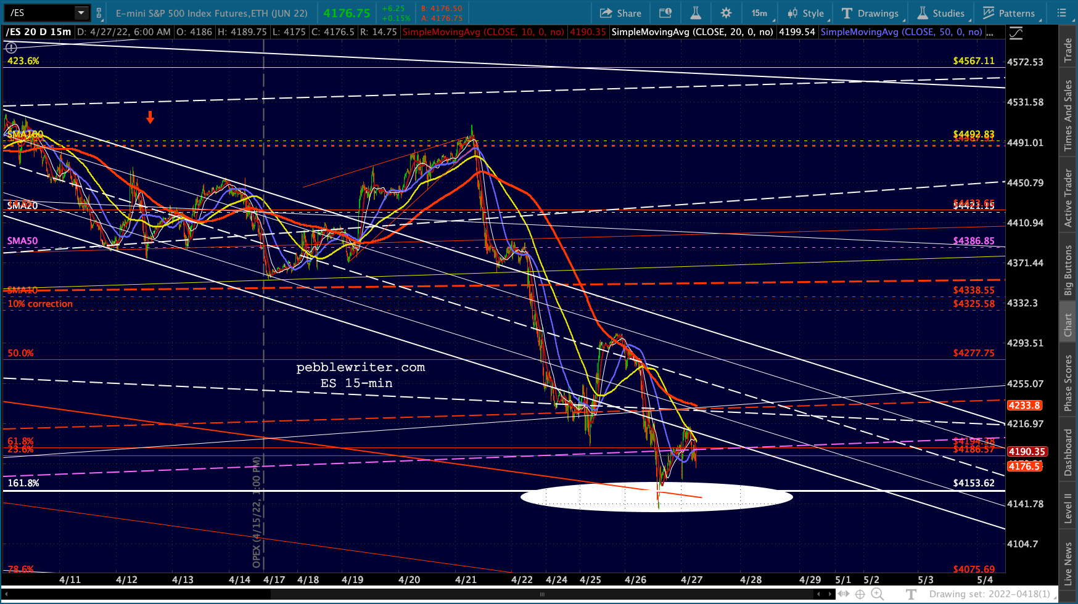Open the Drawings menu
The image size is (1078, 604).
(870, 13)
